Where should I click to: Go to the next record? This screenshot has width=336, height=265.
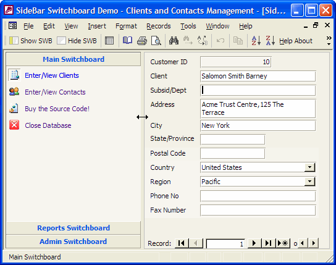click(254, 243)
